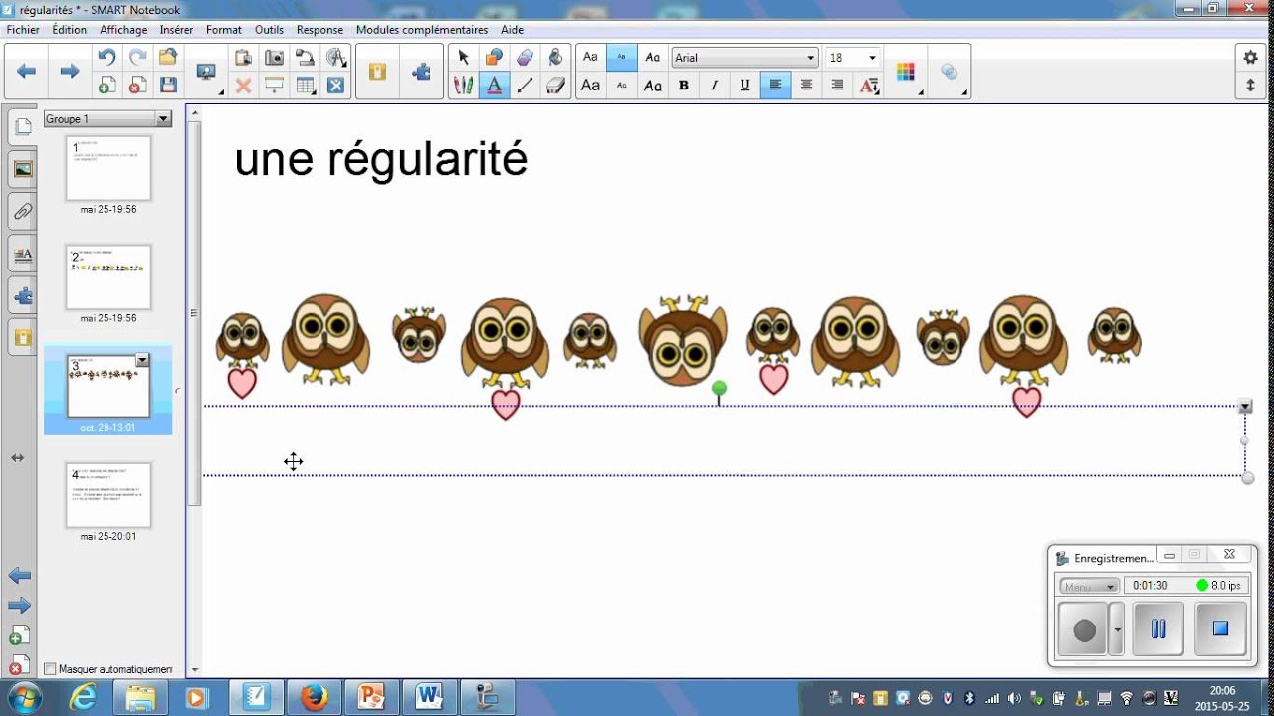Image resolution: width=1274 pixels, height=716 pixels.
Task: Toggle underline formatting
Action: click(744, 86)
